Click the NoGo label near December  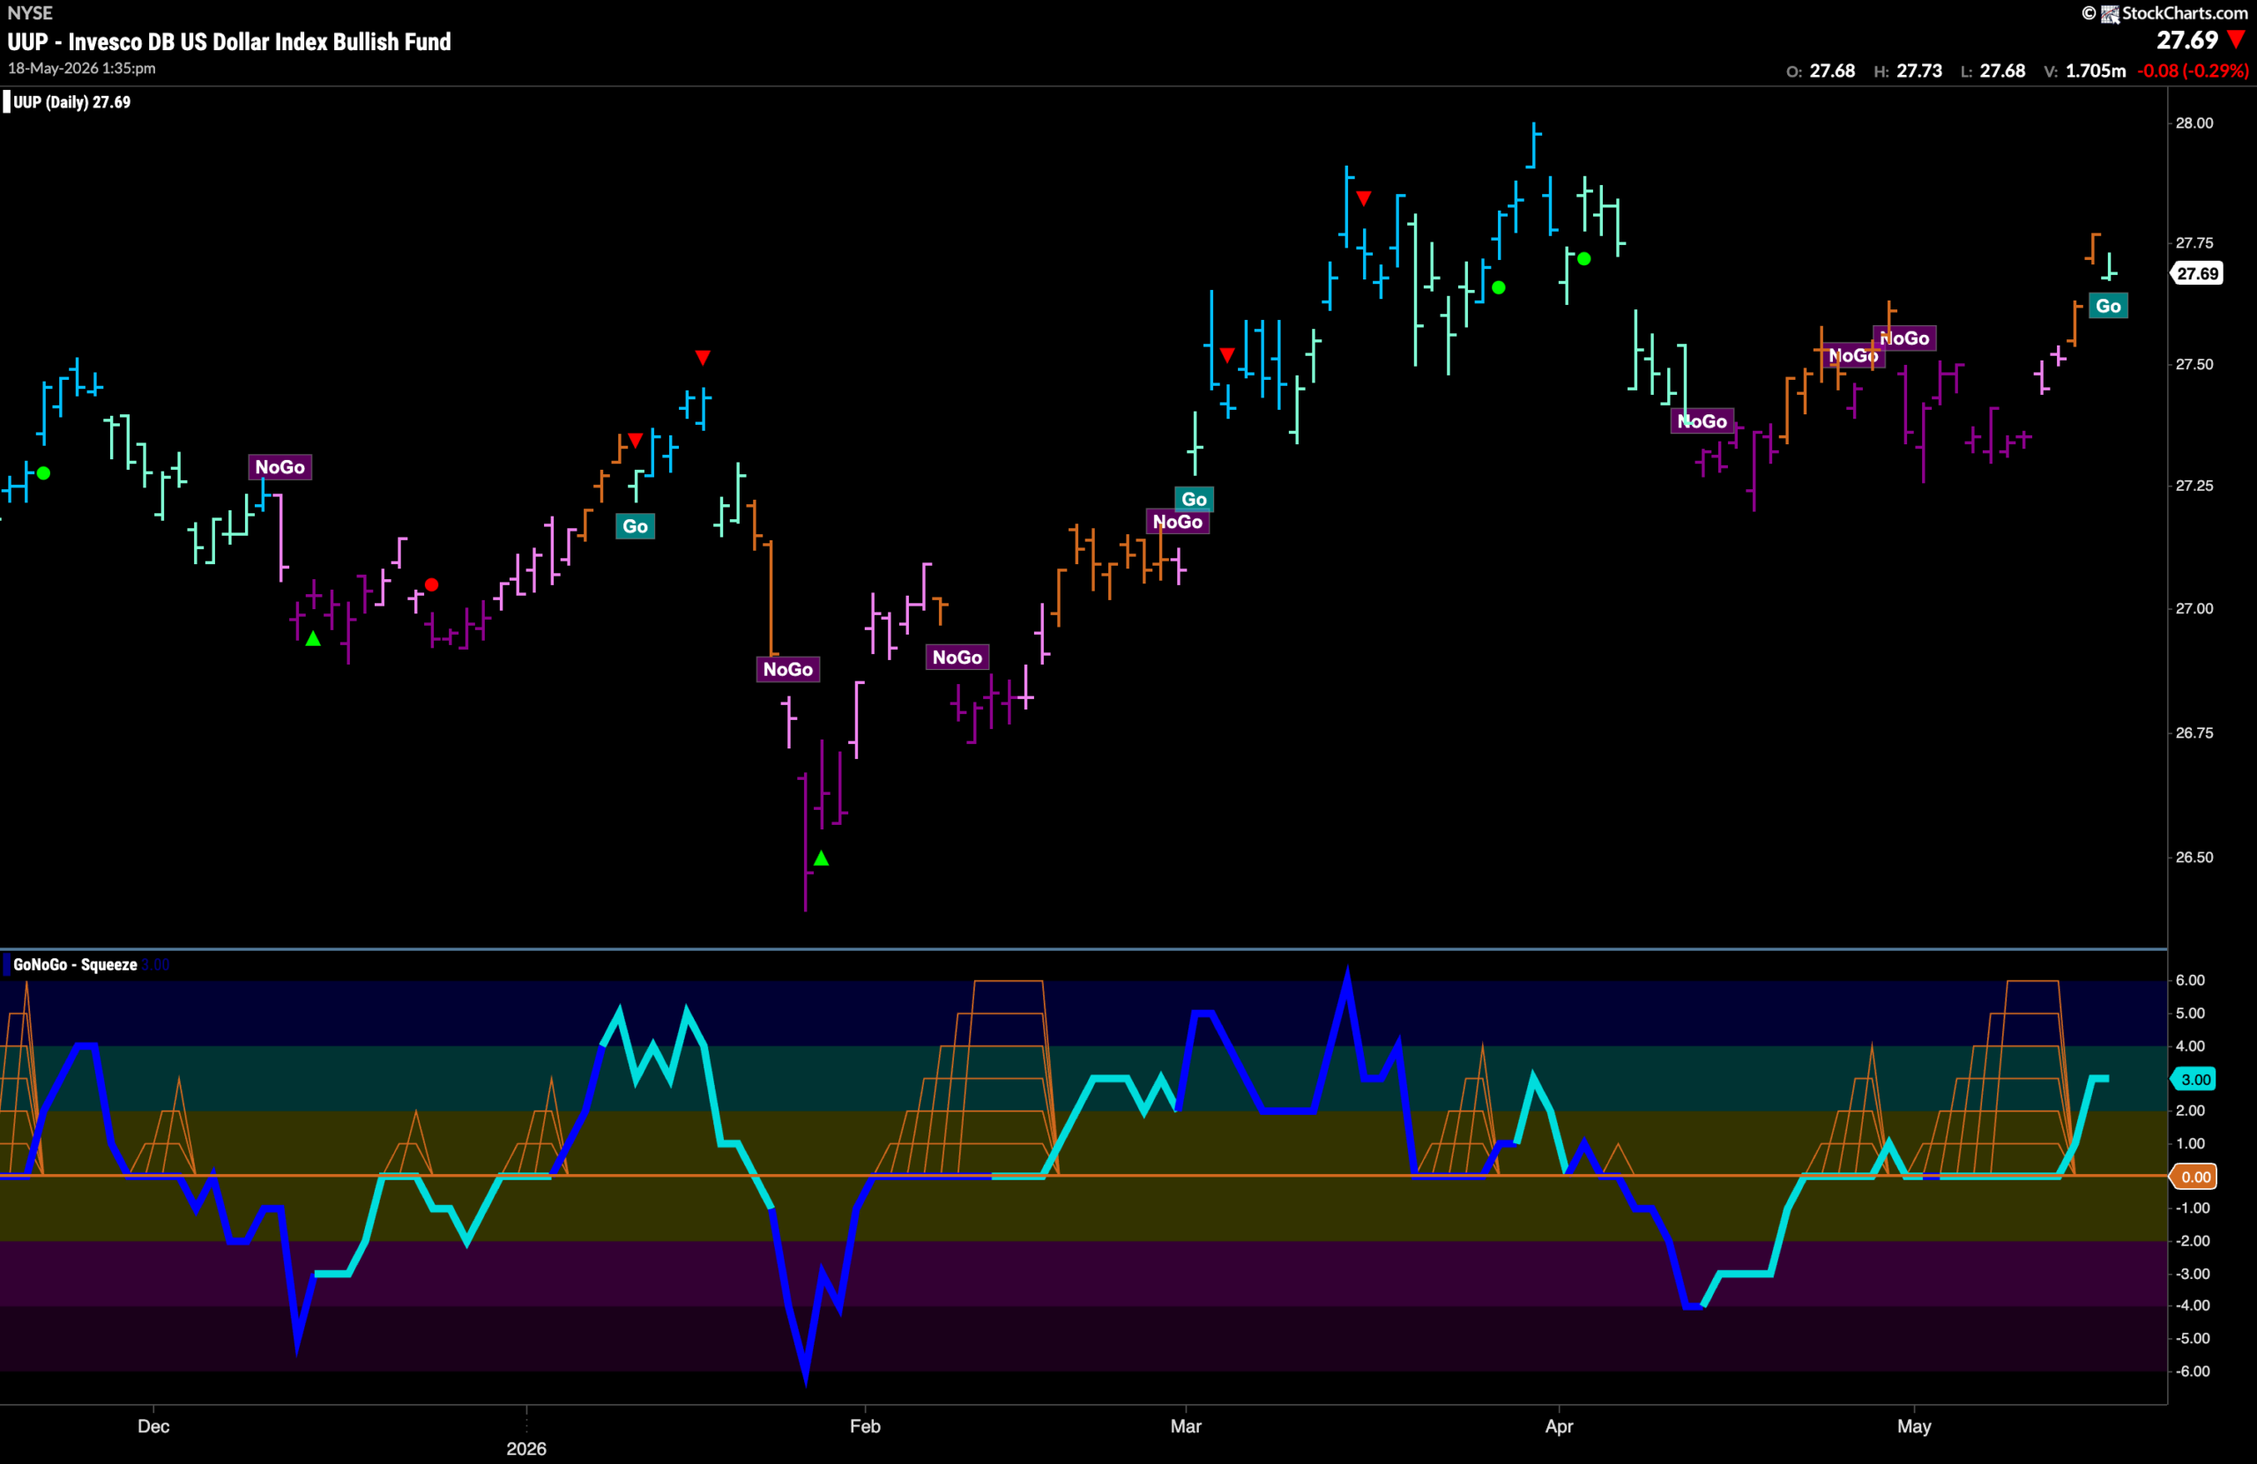click(x=279, y=466)
